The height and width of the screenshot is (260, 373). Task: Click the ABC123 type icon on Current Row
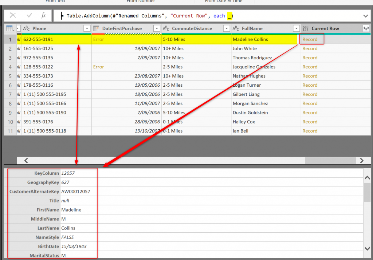click(306, 28)
